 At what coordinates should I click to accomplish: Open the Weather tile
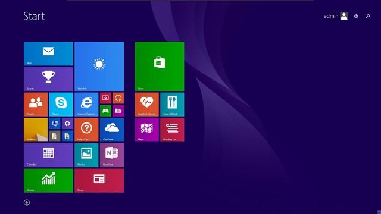[x=99, y=66]
